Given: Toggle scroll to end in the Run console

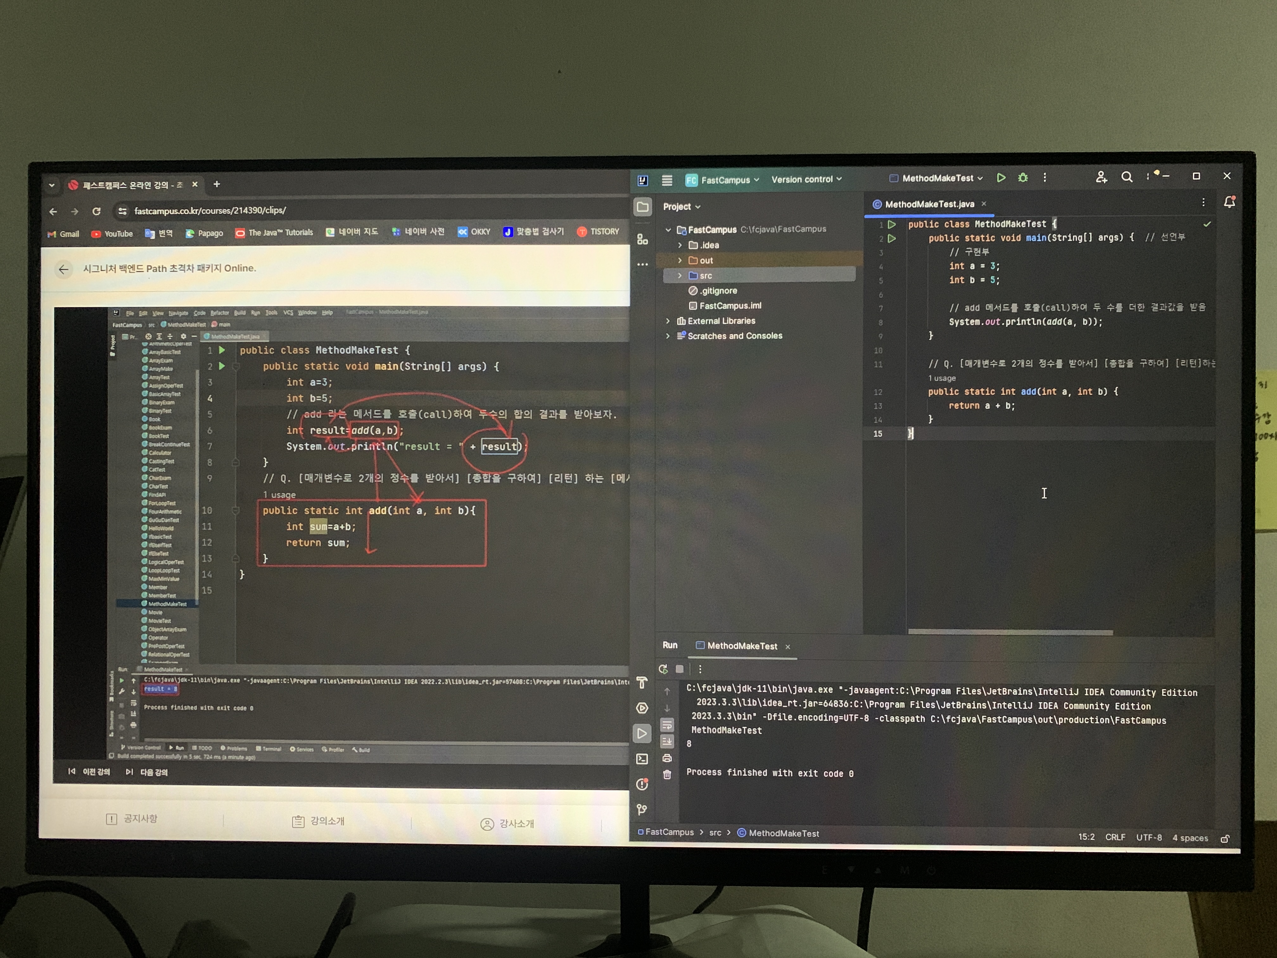Looking at the screenshot, I should [x=667, y=741].
